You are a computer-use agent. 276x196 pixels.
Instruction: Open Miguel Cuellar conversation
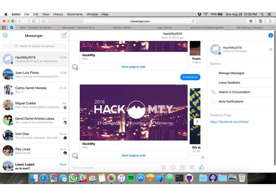35,105
